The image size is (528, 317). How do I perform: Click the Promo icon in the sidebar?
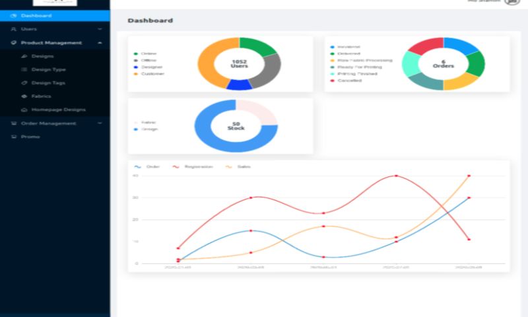[x=14, y=137]
